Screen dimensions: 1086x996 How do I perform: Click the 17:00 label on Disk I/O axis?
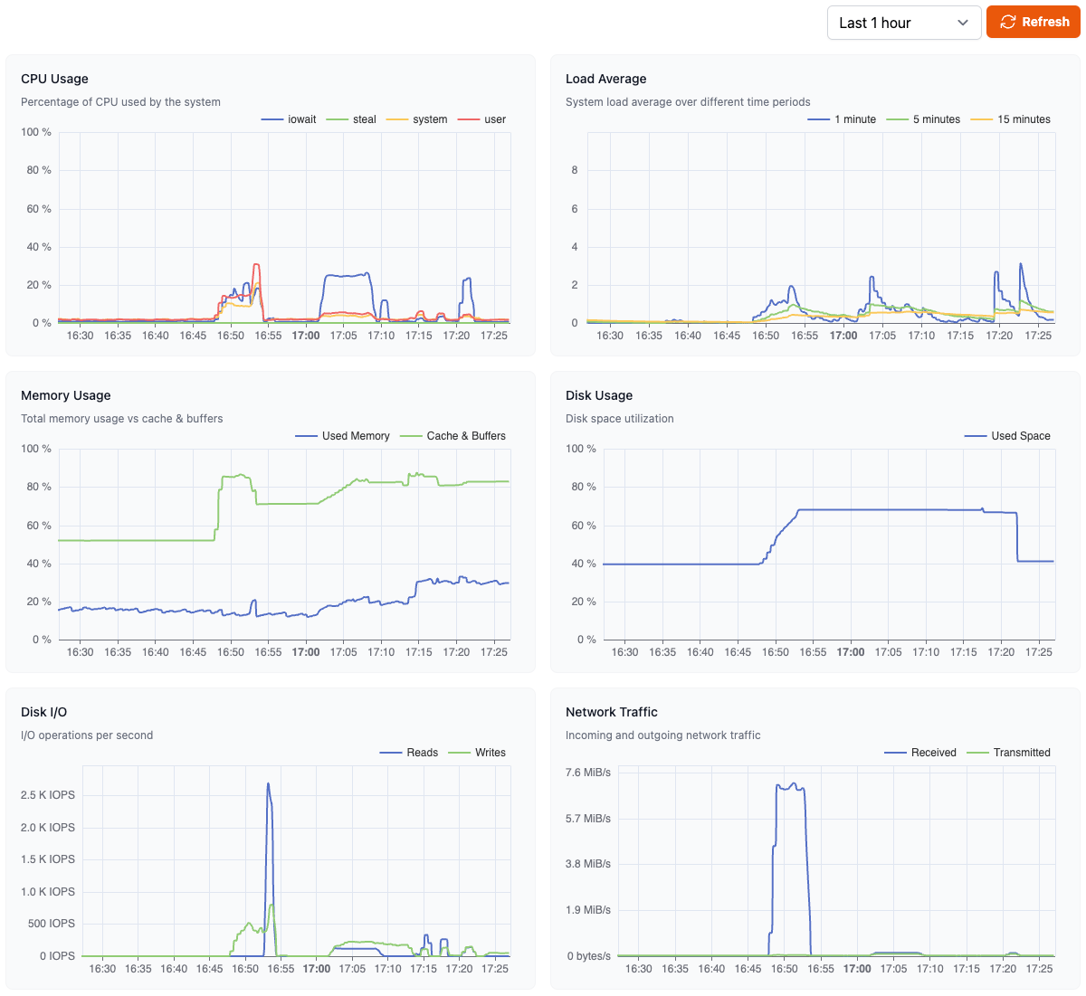pos(317,969)
